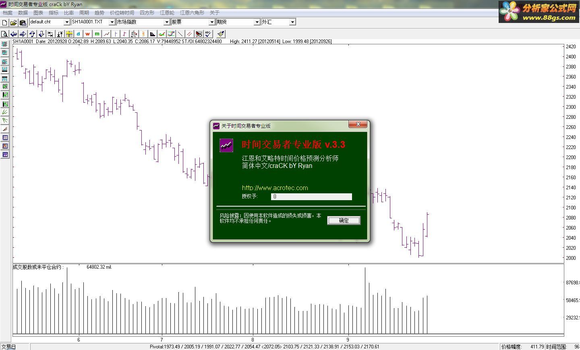Expand the 市场指数 dropdown
Viewport: 580px width, 350px height.
pos(167,22)
